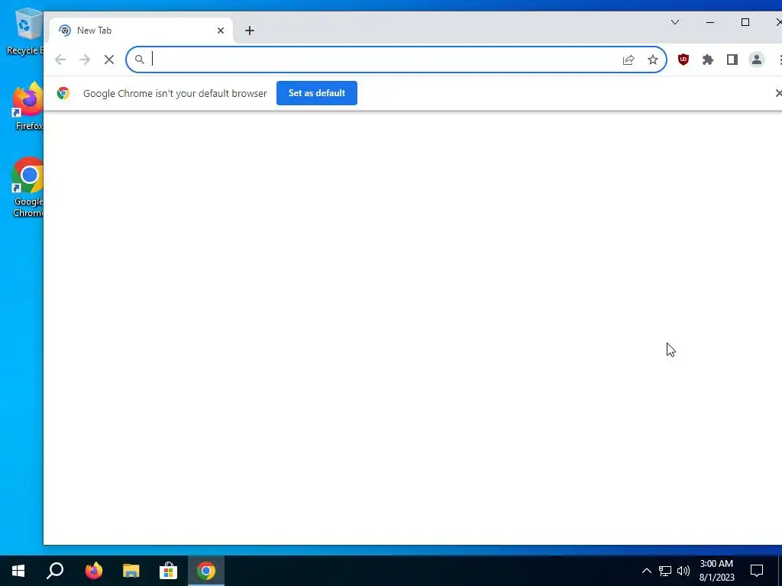This screenshot has width=782, height=586.
Task: Show hidden system tray icons
Action: click(x=646, y=571)
